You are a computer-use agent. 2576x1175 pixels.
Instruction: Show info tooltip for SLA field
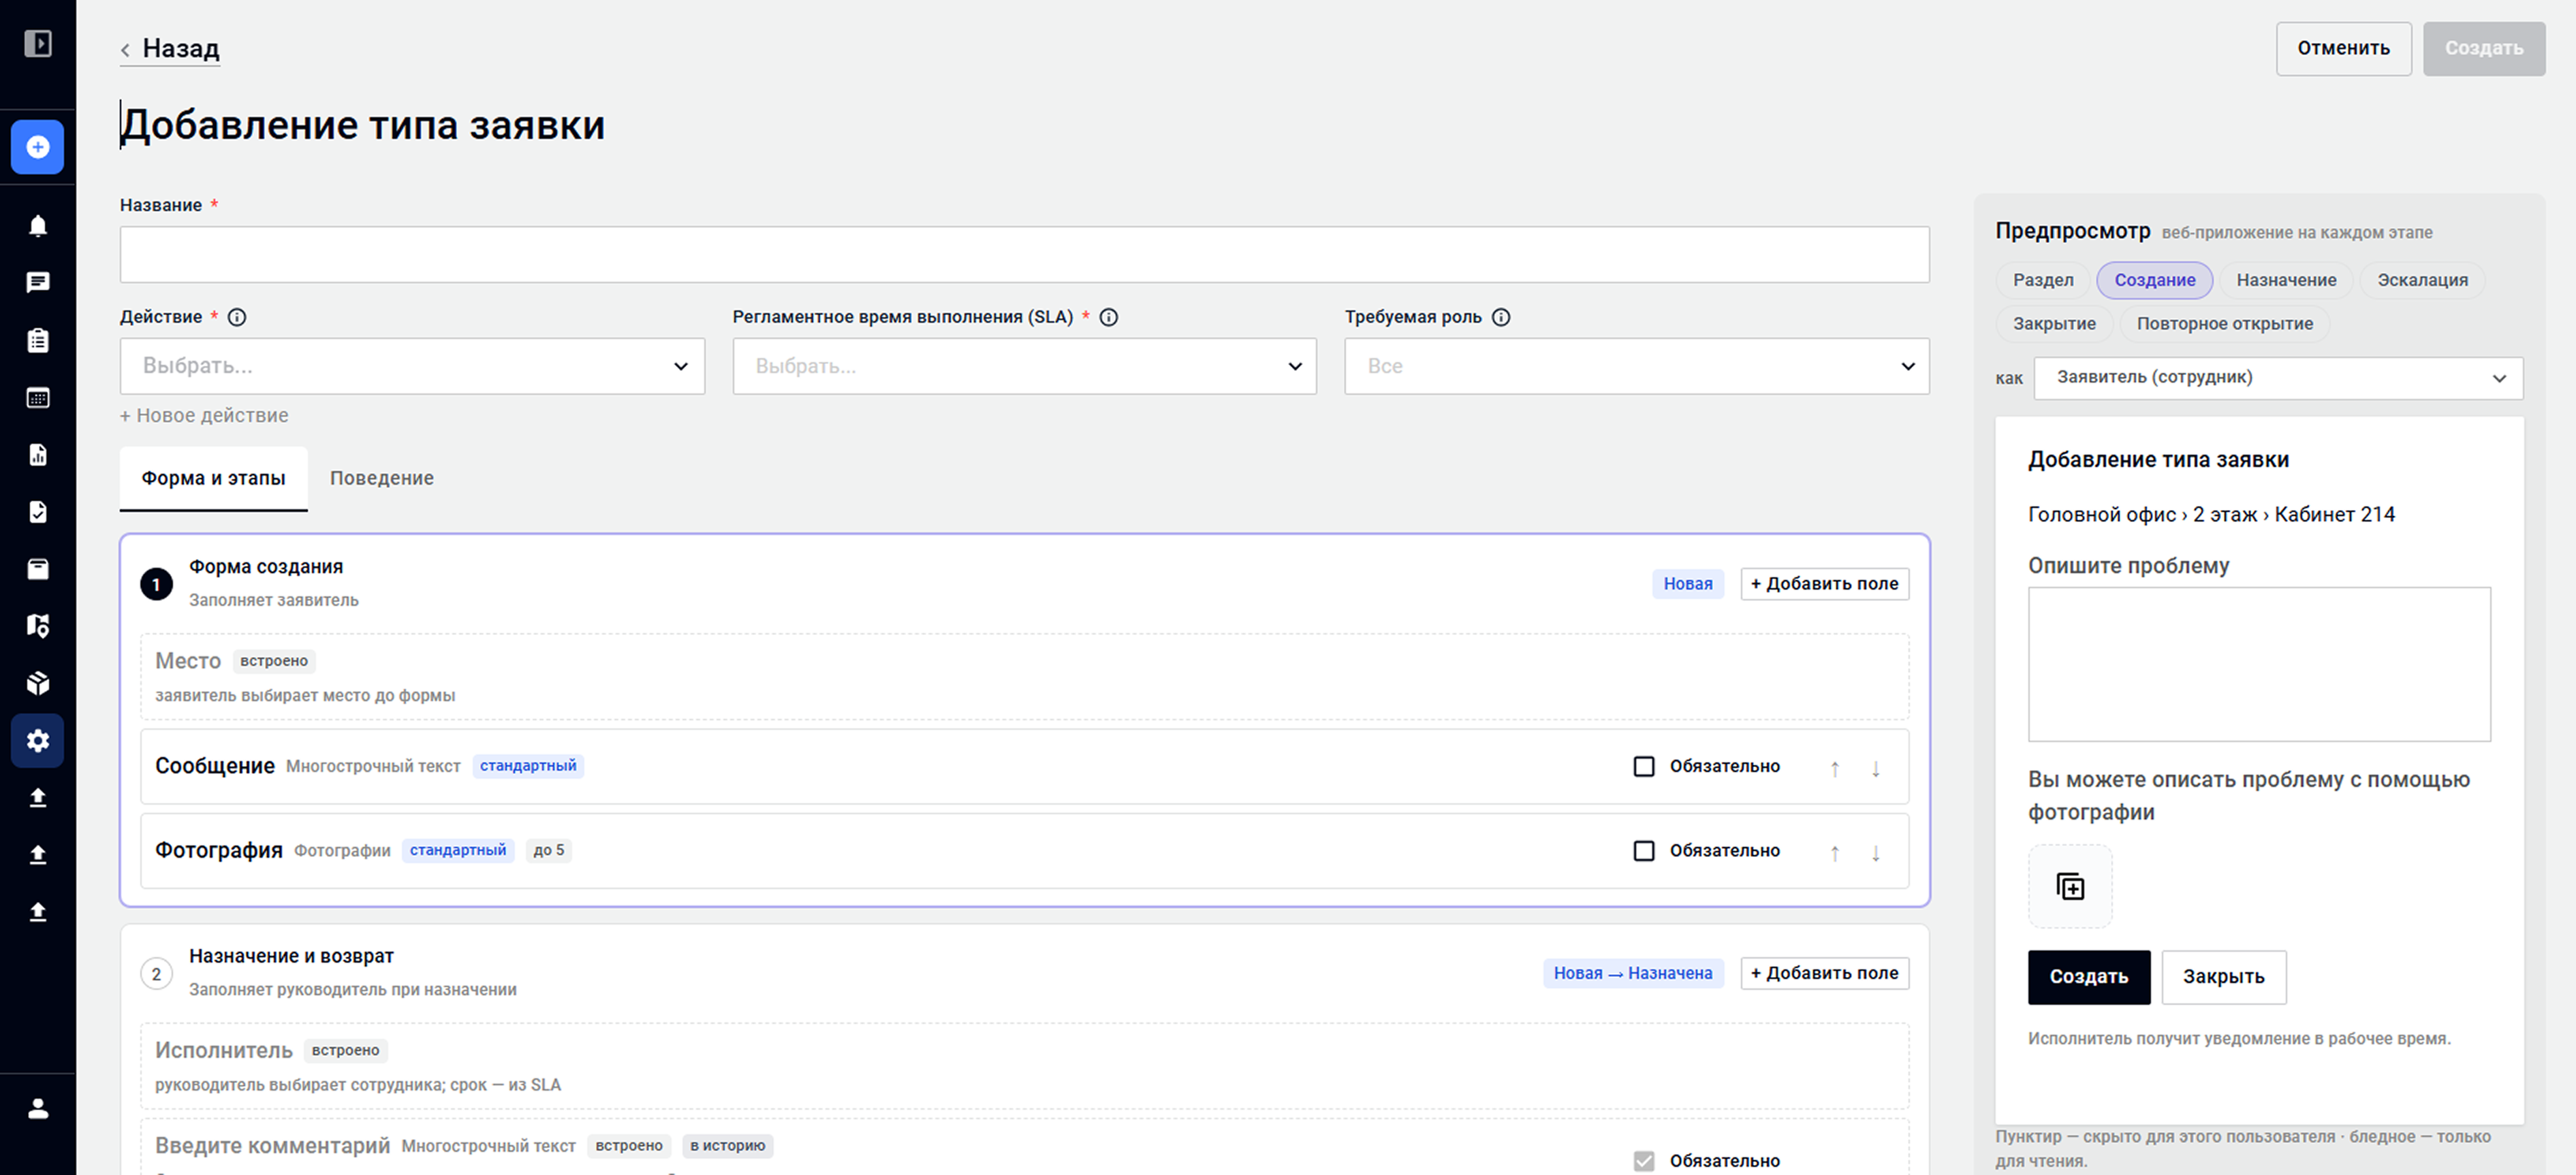coord(1109,318)
